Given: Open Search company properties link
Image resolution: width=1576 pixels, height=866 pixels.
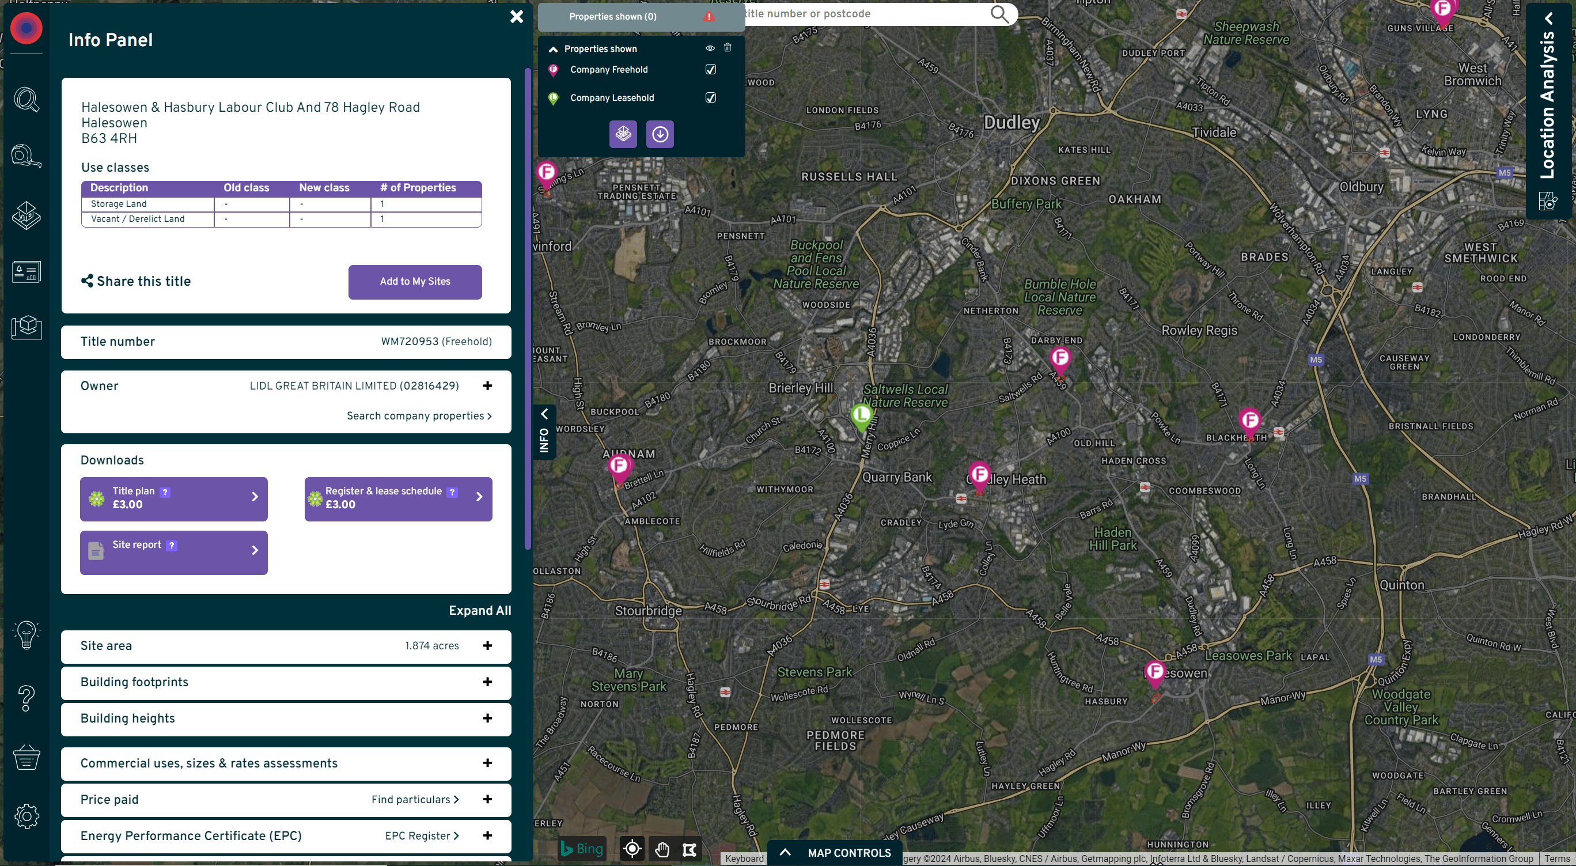Looking at the screenshot, I should click(418, 416).
